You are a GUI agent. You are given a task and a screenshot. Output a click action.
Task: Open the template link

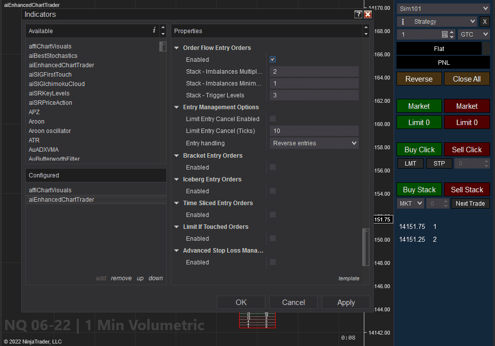click(349, 278)
